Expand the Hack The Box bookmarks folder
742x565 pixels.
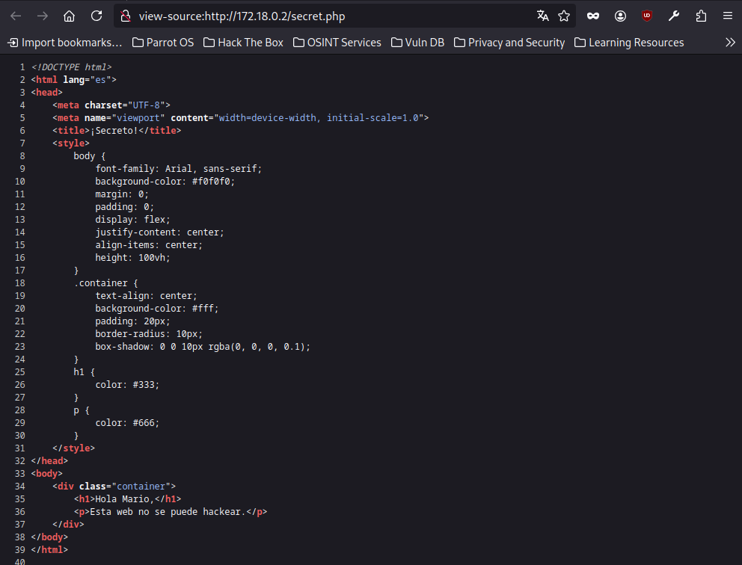coord(243,43)
